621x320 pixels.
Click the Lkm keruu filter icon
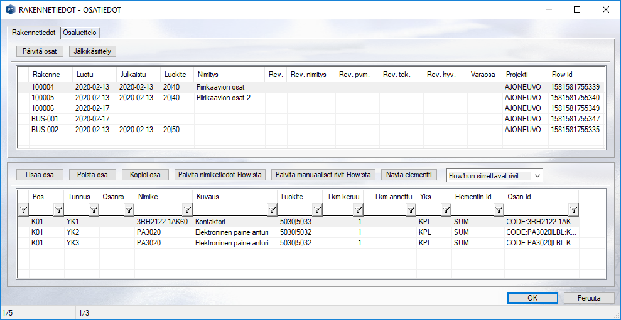pyautogui.click(x=357, y=210)
